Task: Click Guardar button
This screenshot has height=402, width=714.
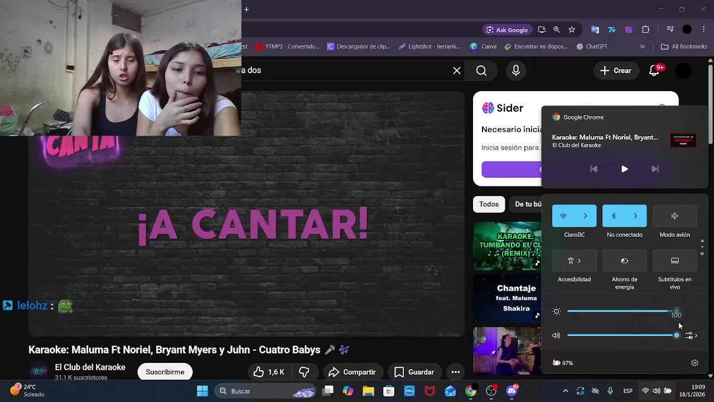Action: pyautogui.click(x=414, y=372)
